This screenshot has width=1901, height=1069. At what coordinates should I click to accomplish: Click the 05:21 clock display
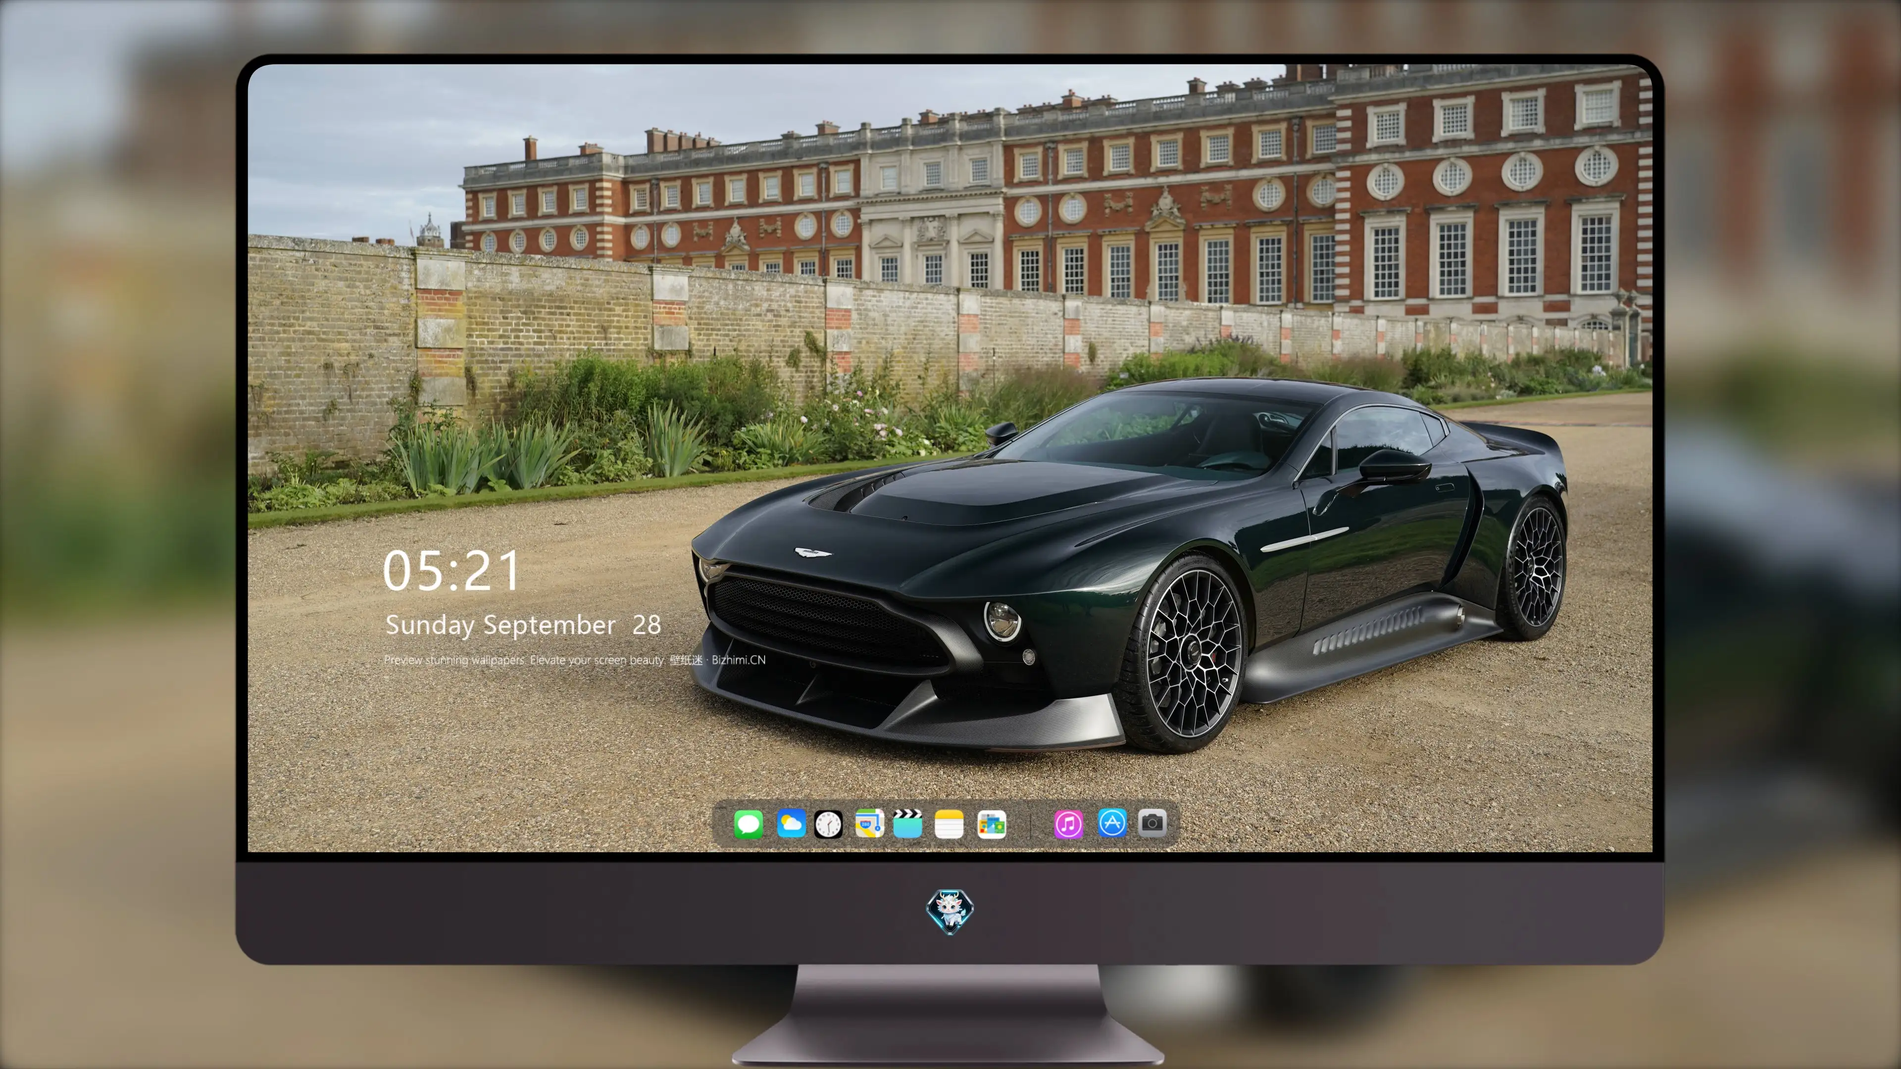[x=451, y=571]
